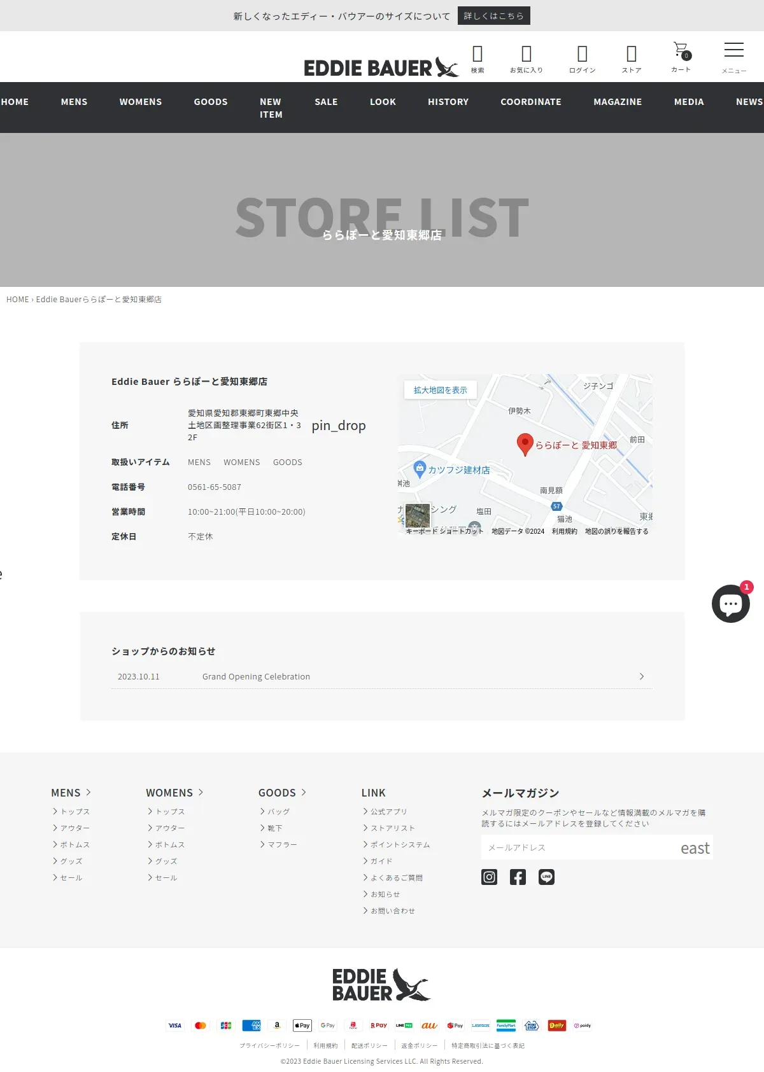This screenshot has width=764, height=1072.
Task: Open favorites (お気に入り) icon
Action: [527, 59]
